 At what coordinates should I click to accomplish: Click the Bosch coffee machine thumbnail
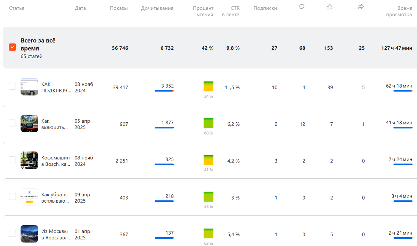pyautogui.click(x=29, y=160)
